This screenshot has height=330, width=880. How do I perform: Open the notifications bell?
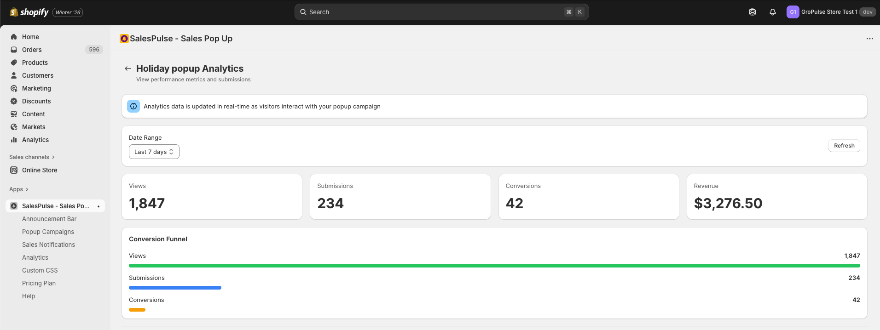(773, 12)
